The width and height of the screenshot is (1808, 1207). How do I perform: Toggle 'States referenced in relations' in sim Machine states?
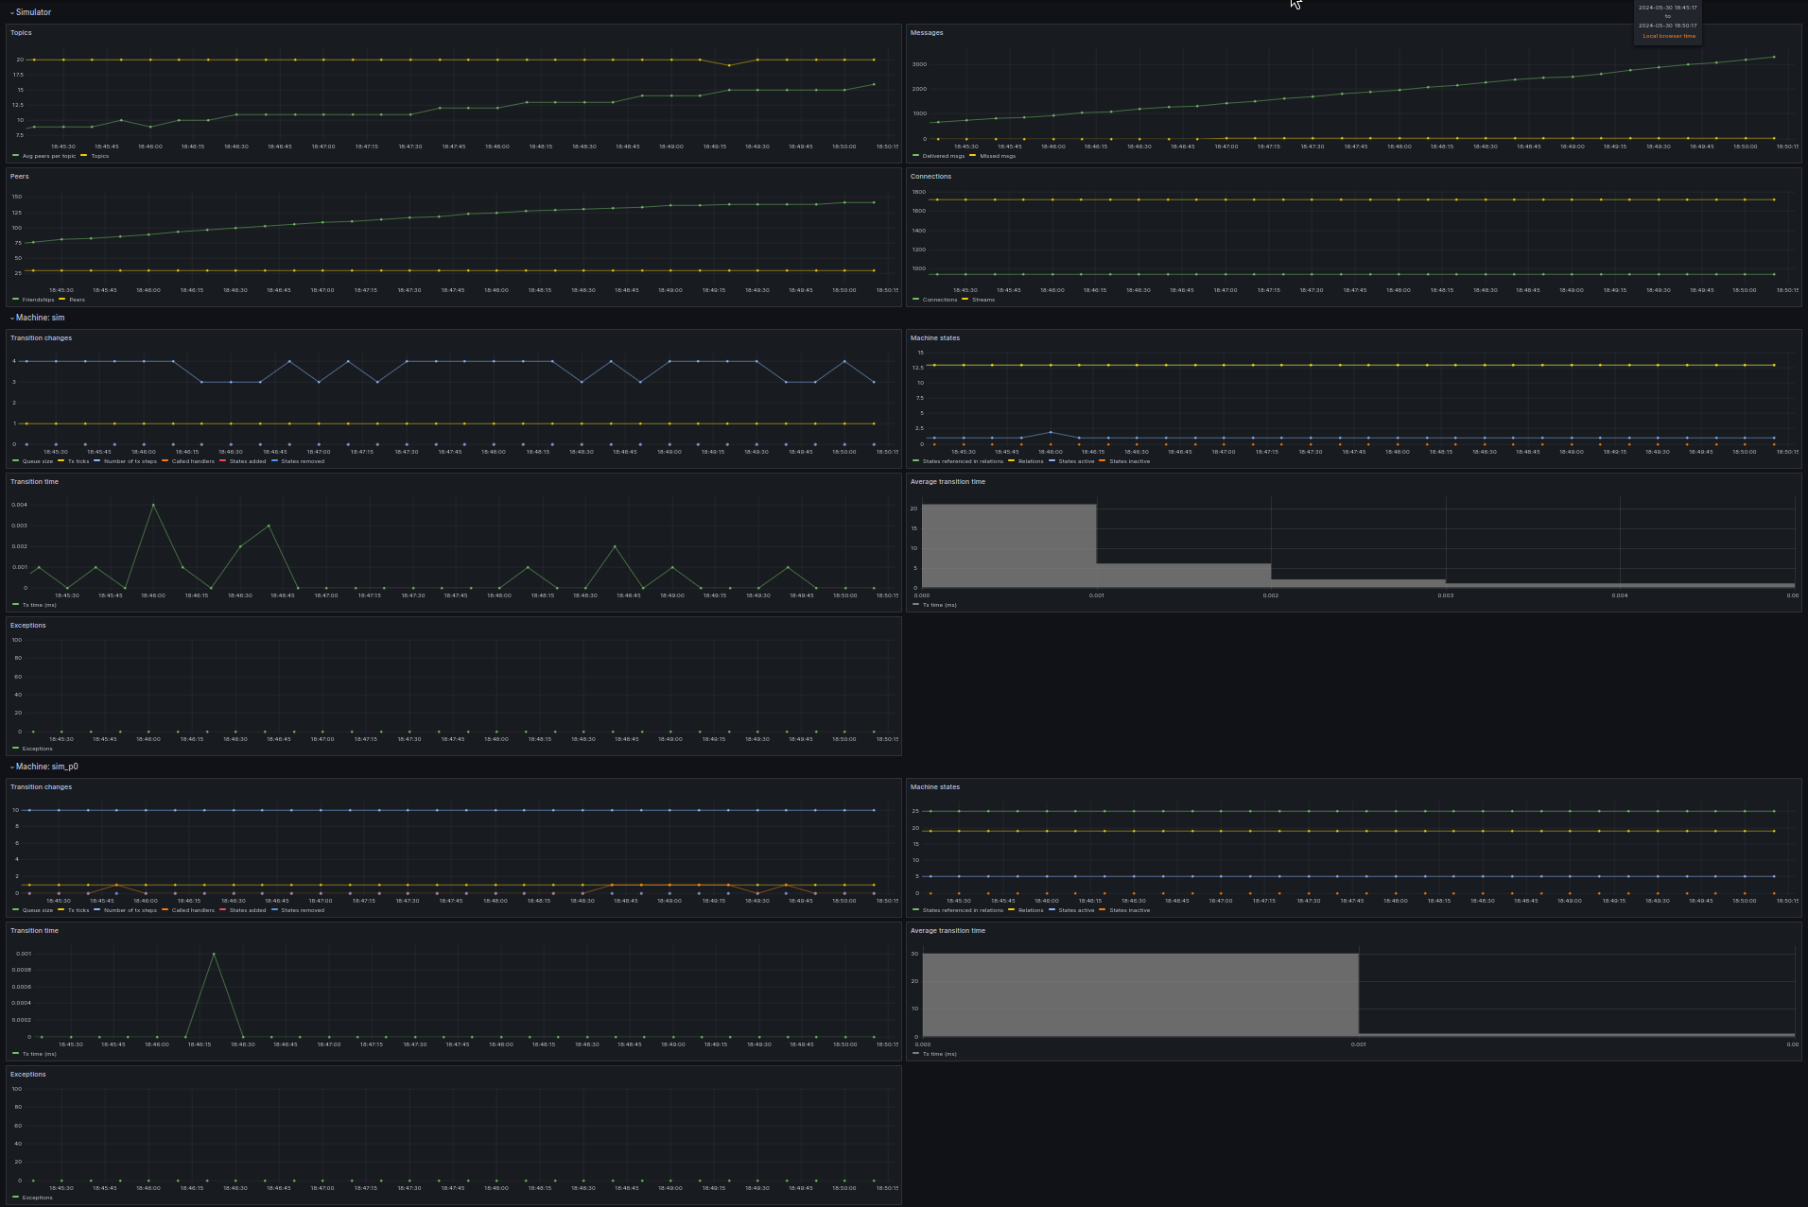coord(963,461)
